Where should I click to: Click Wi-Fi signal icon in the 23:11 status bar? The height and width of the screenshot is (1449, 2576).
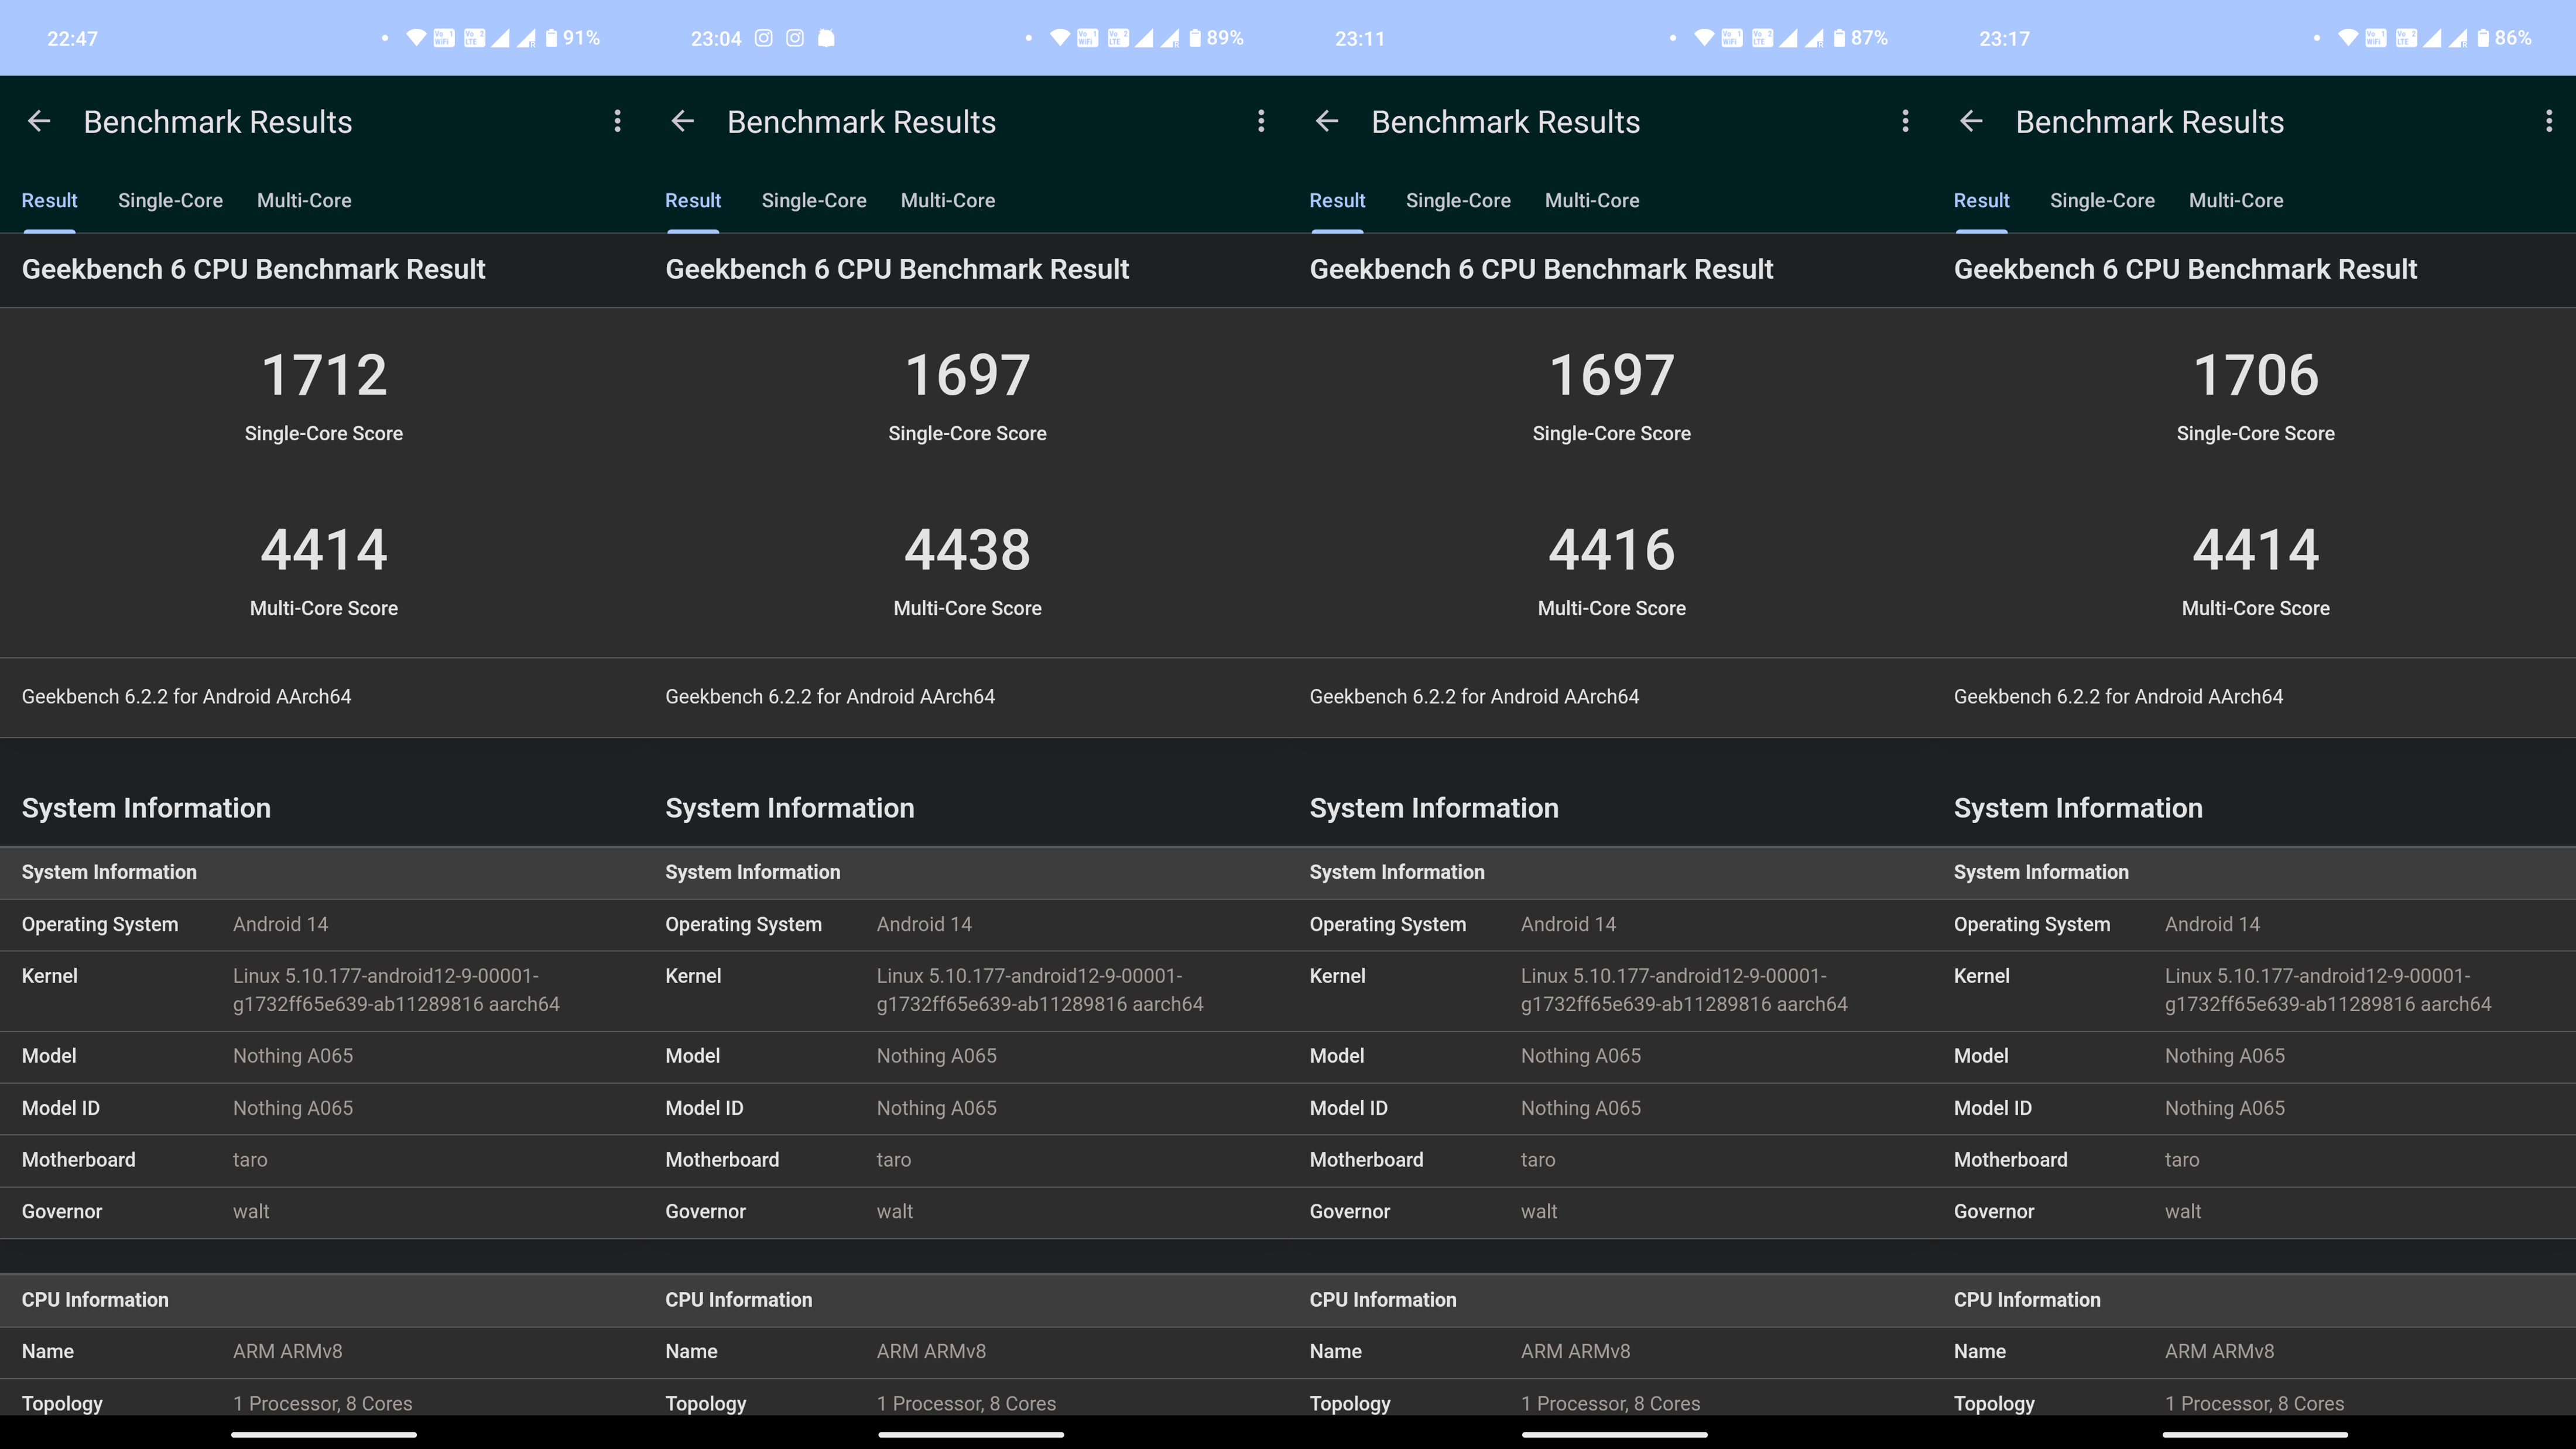1704,38
